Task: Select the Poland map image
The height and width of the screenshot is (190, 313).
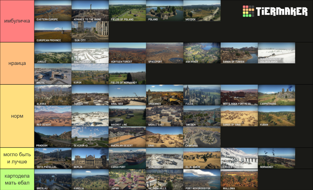Action: click(x=165, y=11)
